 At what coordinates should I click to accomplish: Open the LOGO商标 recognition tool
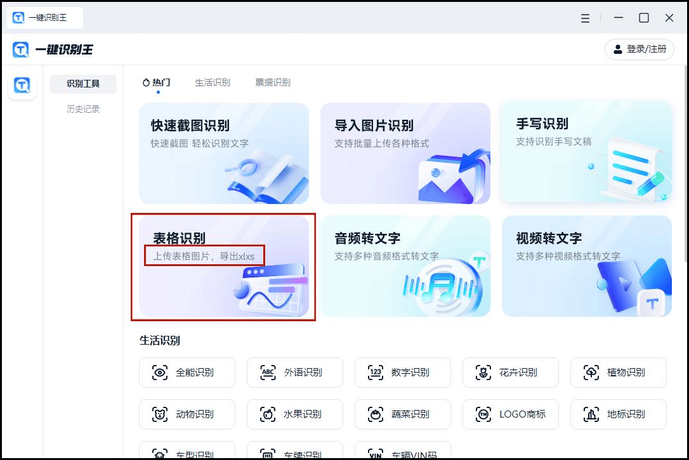[510, 414]
